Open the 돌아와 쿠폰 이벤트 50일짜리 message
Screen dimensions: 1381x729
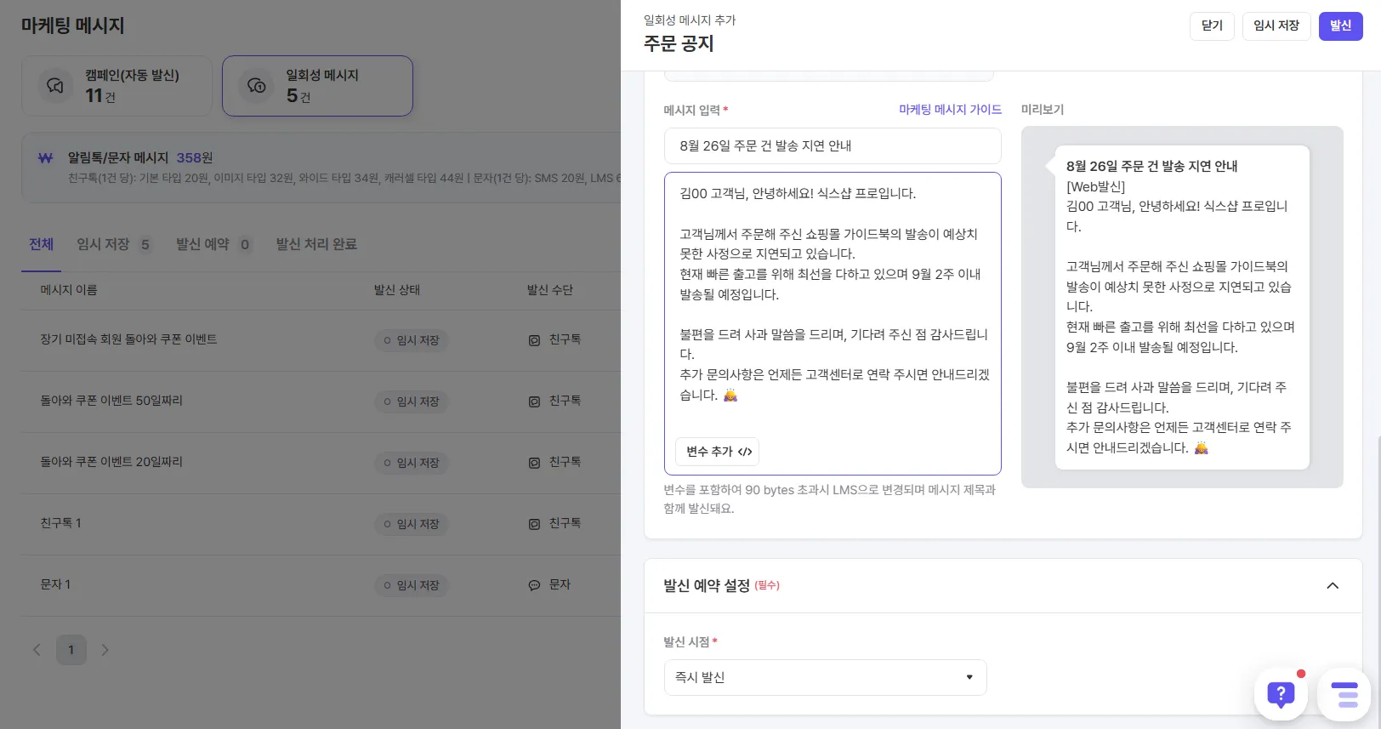[x=111, y=401]
